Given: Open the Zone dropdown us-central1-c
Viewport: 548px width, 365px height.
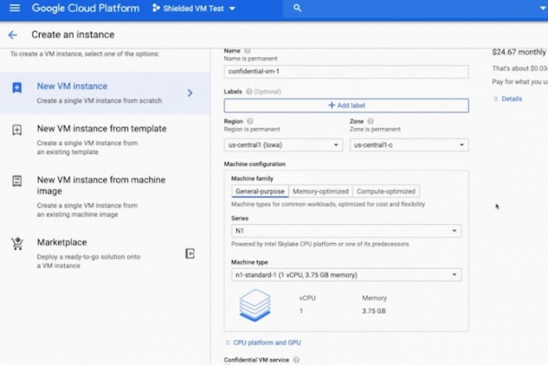Looking at the screenshot, I should (409, 145).
